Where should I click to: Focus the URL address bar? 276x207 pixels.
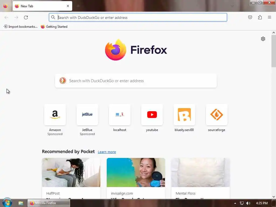pyautogui.click(x=138, y=18)
